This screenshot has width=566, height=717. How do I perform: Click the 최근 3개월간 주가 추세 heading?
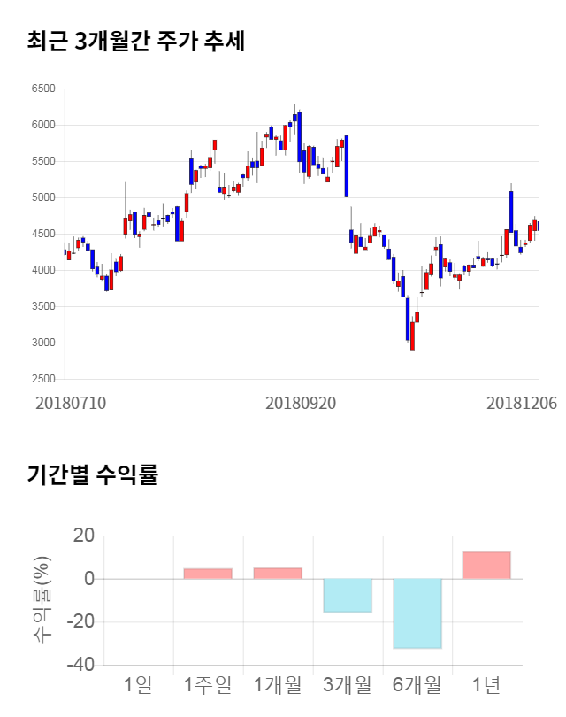136,42
